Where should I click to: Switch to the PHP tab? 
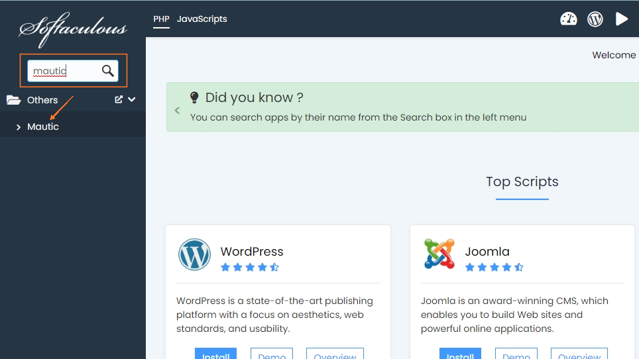click(x=161, y=19)
